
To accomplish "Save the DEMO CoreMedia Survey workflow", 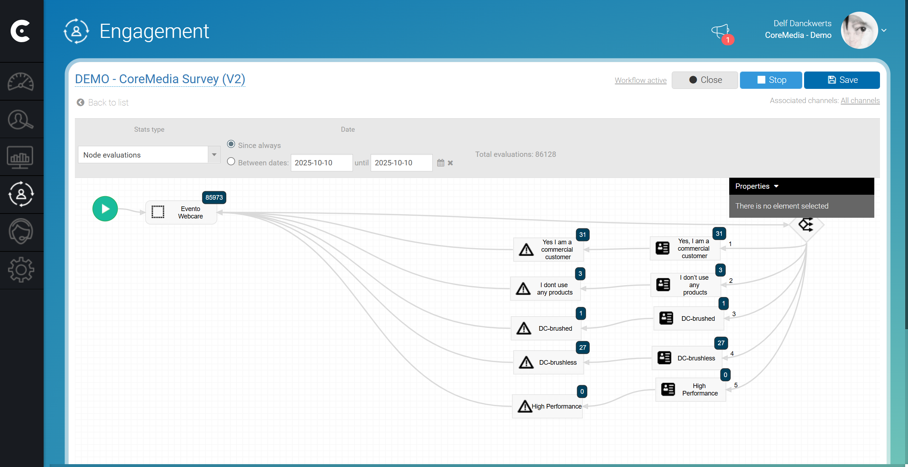I will 842,80.
